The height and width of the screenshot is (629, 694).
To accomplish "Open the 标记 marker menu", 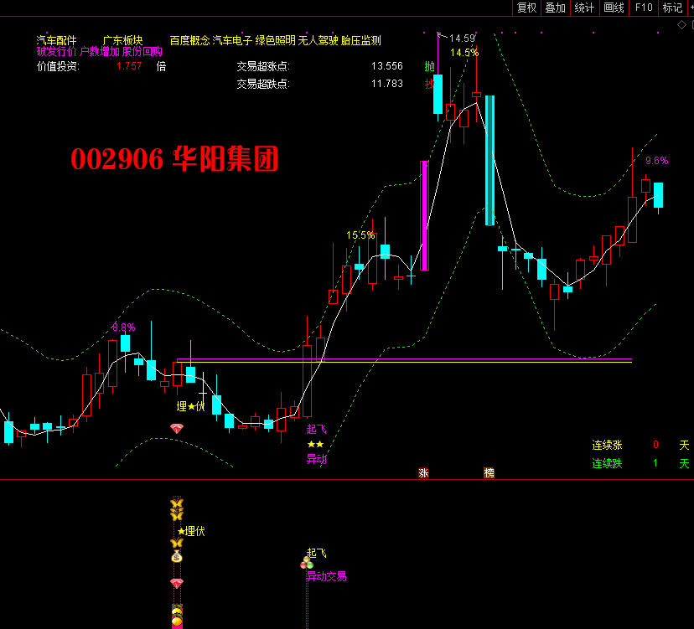I will point(672,8).
